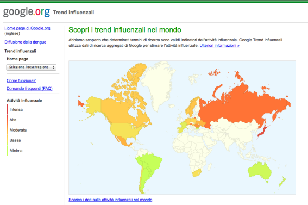Click the United States on map
The width and height of the screenshot is (308, 205).
[125, 130]
